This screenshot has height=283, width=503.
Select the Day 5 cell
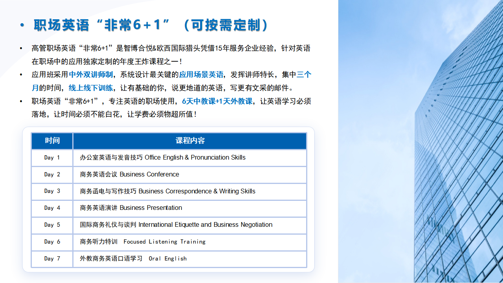pyautogui.click(x=52, y=225)
